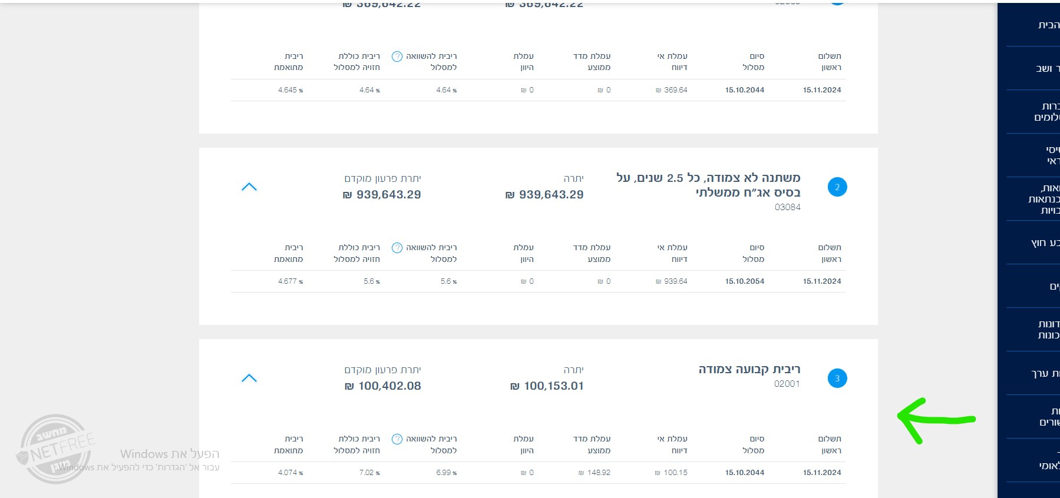Click the blue number 2 badge
The height and width of the screenshot is (498, 1060).
click(837, 187)
